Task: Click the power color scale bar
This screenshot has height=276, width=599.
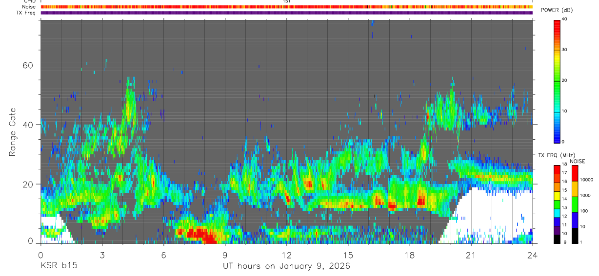Action: tap(557, 81)
